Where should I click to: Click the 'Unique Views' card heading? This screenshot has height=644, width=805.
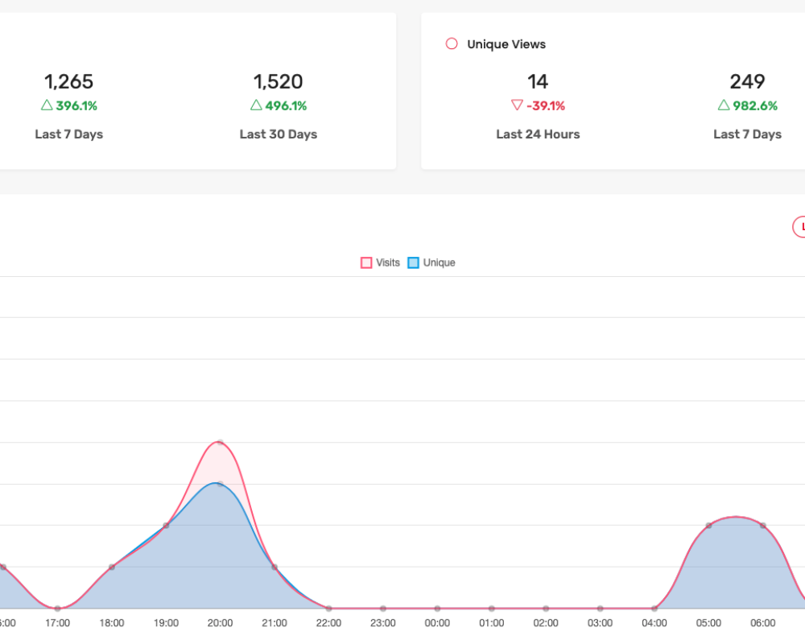(506, 44)
